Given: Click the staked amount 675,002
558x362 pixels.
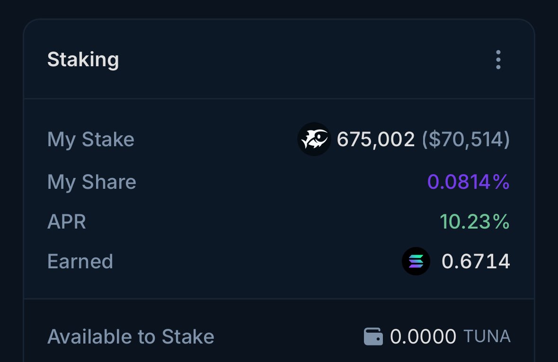Looking at the screenshot, I should (376, 139).
